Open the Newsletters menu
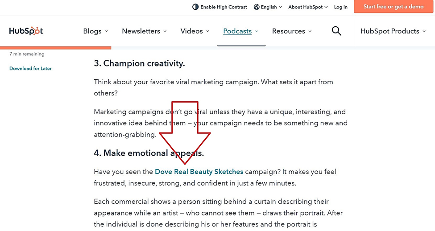Image resolution: width=435 pixels, height=231 pixels. tap(144, 31)
